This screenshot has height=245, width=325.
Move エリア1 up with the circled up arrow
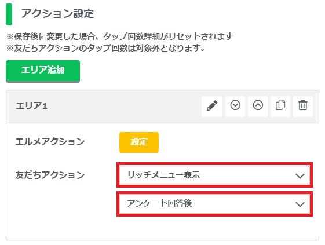[258, 106]
